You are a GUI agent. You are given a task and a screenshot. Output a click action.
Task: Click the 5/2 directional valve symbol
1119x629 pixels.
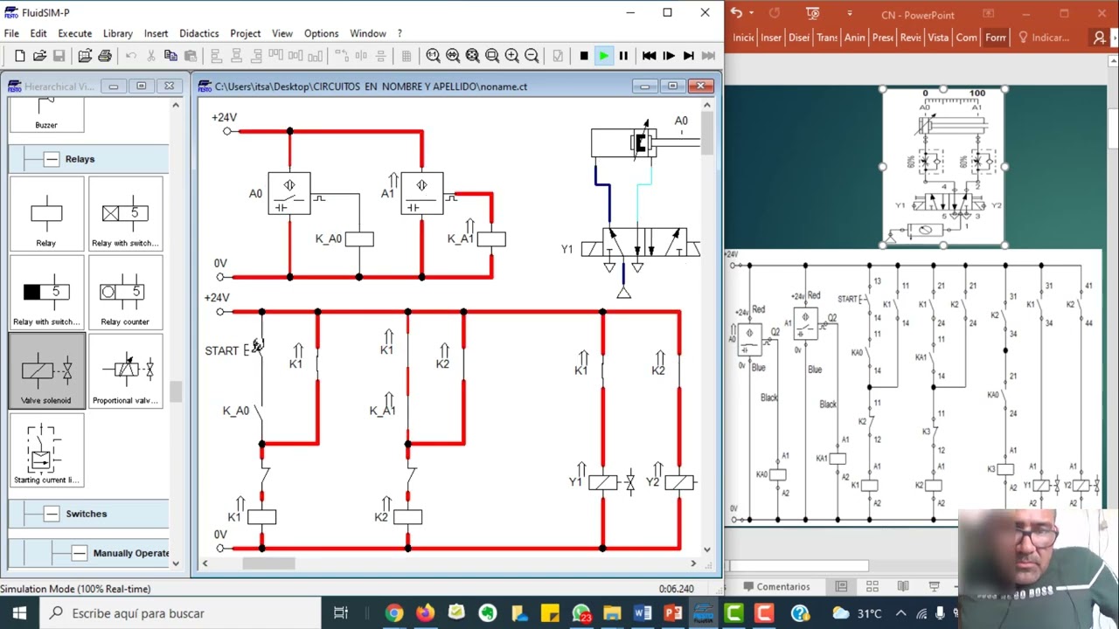643,243
